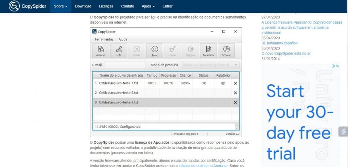Click the Nome do arquivo de entrada header

click(x=121, y=76)
